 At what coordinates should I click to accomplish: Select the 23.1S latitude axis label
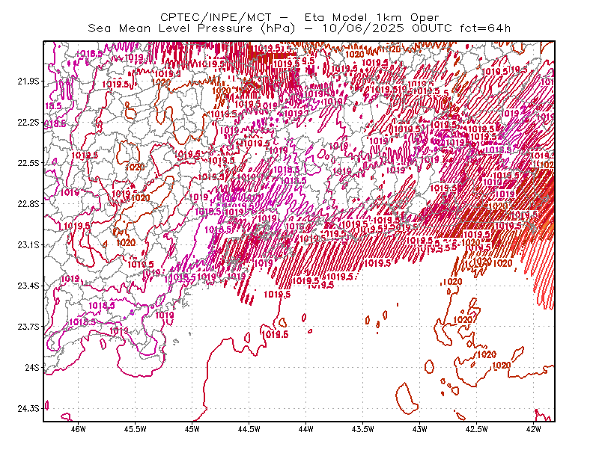(x=28, y=244)
